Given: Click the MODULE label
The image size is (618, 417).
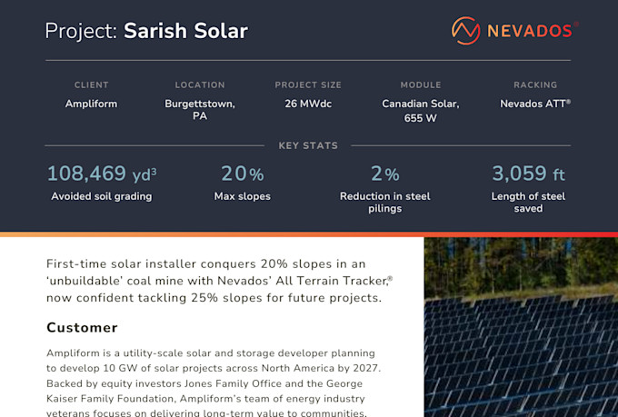Looking at the screenshot, I should pyautogui.click(x=421, y=84).
